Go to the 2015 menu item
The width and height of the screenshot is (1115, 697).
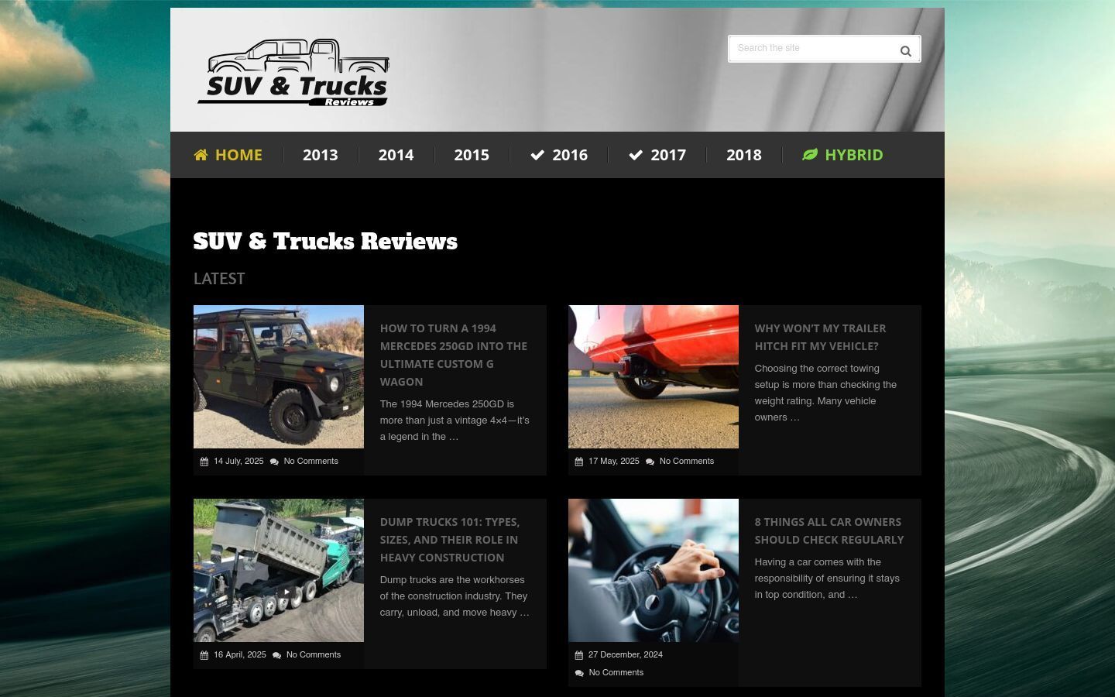click(472, 155)
